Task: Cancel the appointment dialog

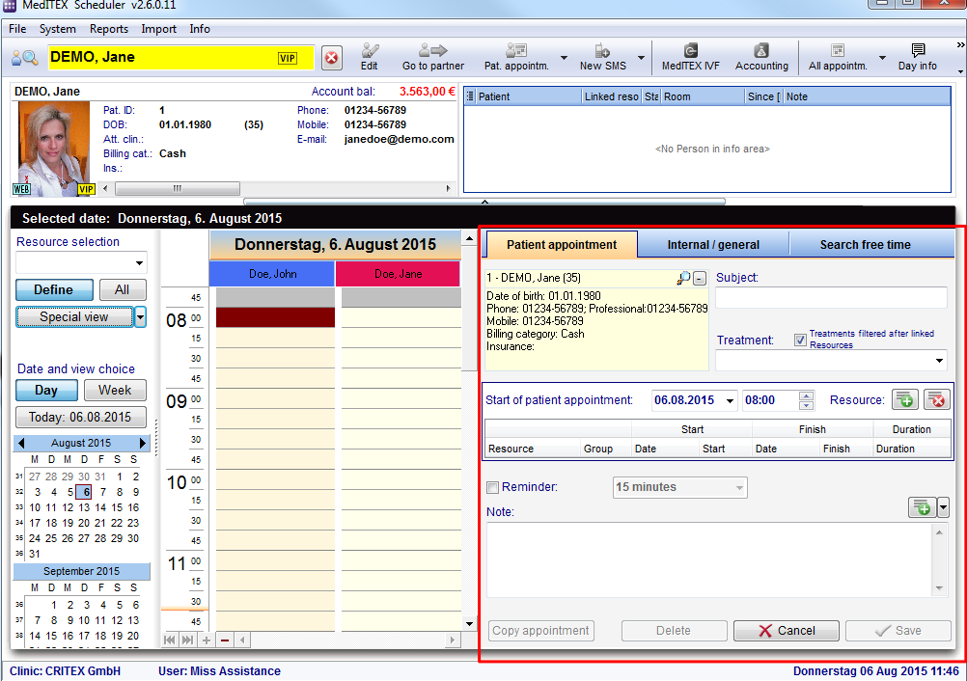Action: coord(786,631)
